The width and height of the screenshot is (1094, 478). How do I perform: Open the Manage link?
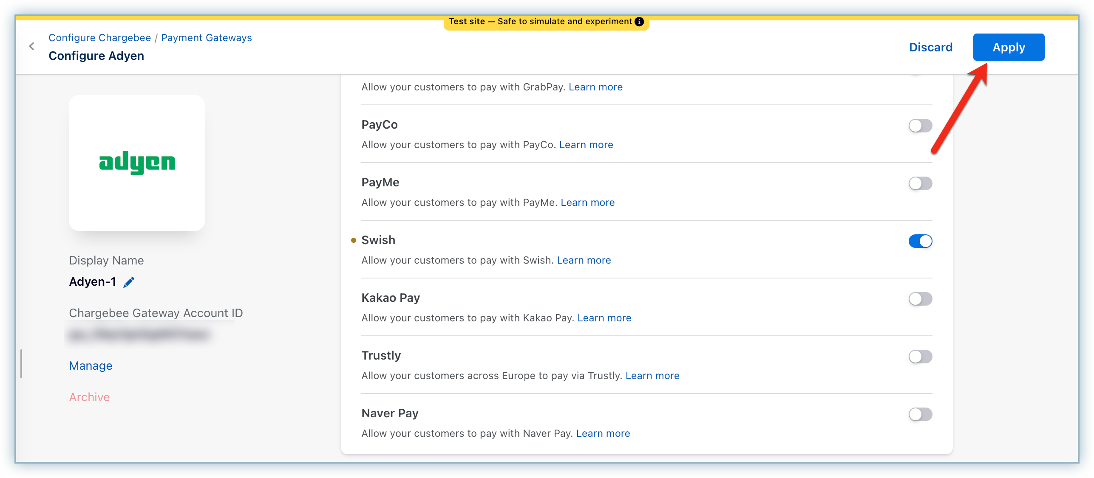pyautogui.click(x=91, y=366)
